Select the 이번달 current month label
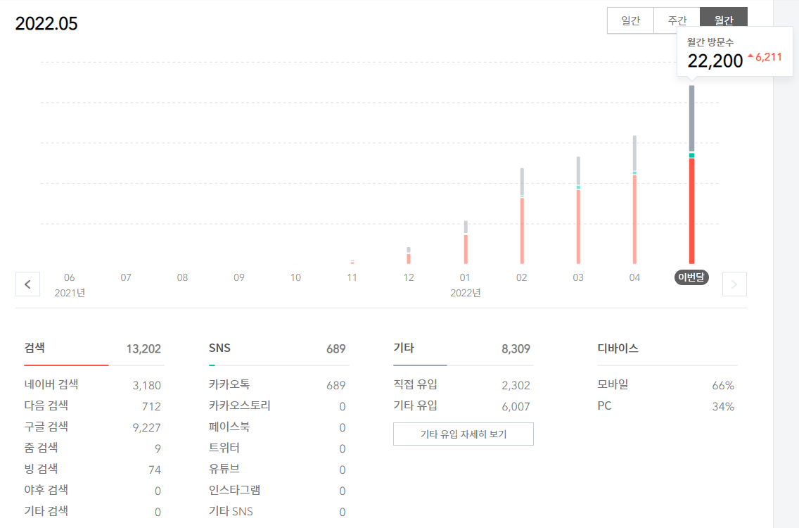Image resolution: width=799 pixels, height=528 pixels. coord(691,277)
